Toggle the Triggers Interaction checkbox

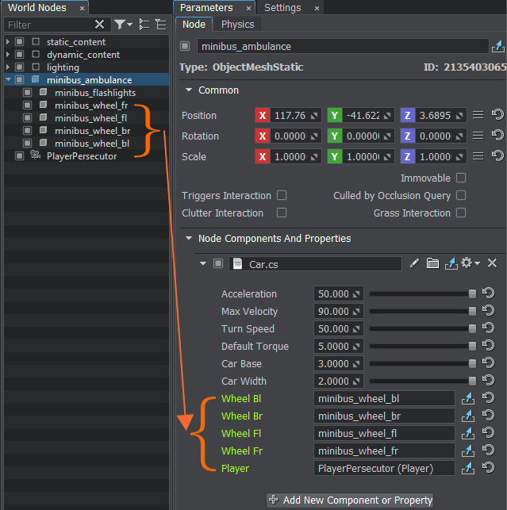pos(281,195)
